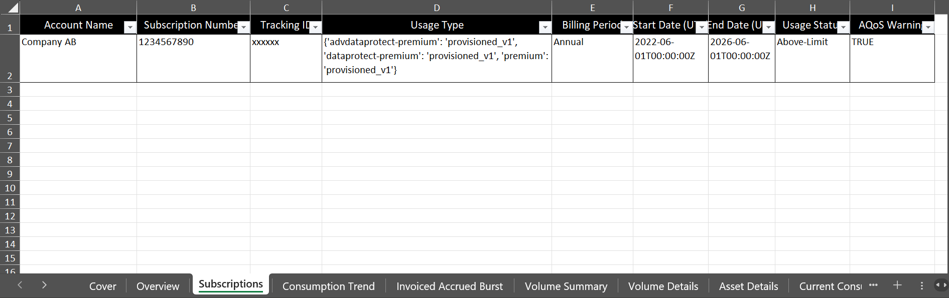Select column D header
The width and height of the screenshot is (949, 298).
(x=437, y=8)
